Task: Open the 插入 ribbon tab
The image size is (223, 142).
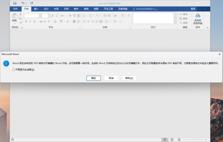Action: click(x=36, y=9)
